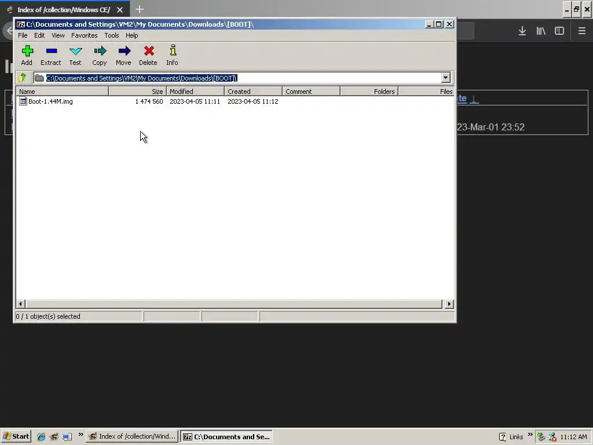Click the left arrow of horizontal scrollbar
Viewport: 593px width, 445px height.
point(21,304)
